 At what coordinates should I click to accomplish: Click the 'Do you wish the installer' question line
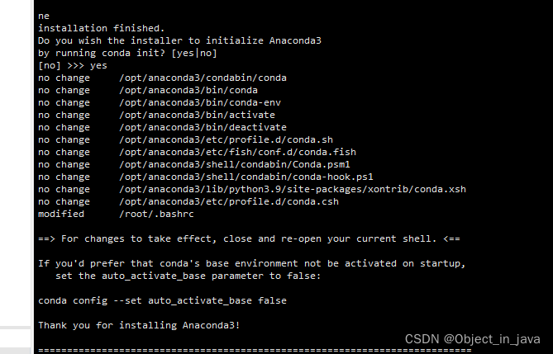pos(179,40)
